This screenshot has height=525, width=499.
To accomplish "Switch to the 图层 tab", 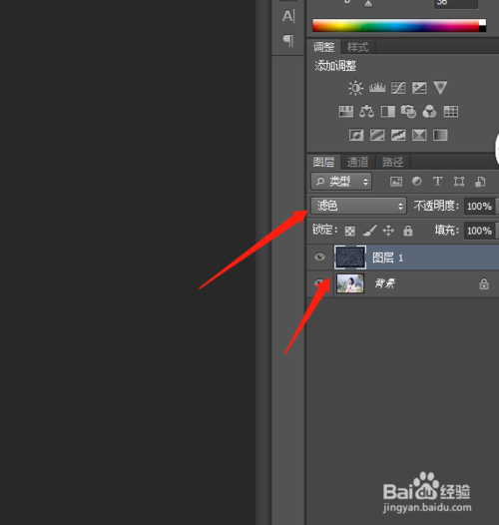I will pyautogui.click(x=323, y=162).
